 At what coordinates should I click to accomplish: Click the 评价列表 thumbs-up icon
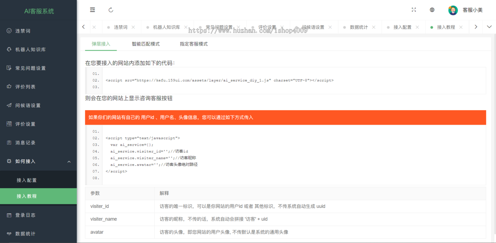coord(9,87)
